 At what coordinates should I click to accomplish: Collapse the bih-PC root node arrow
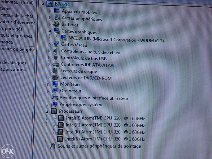(43, 4)
